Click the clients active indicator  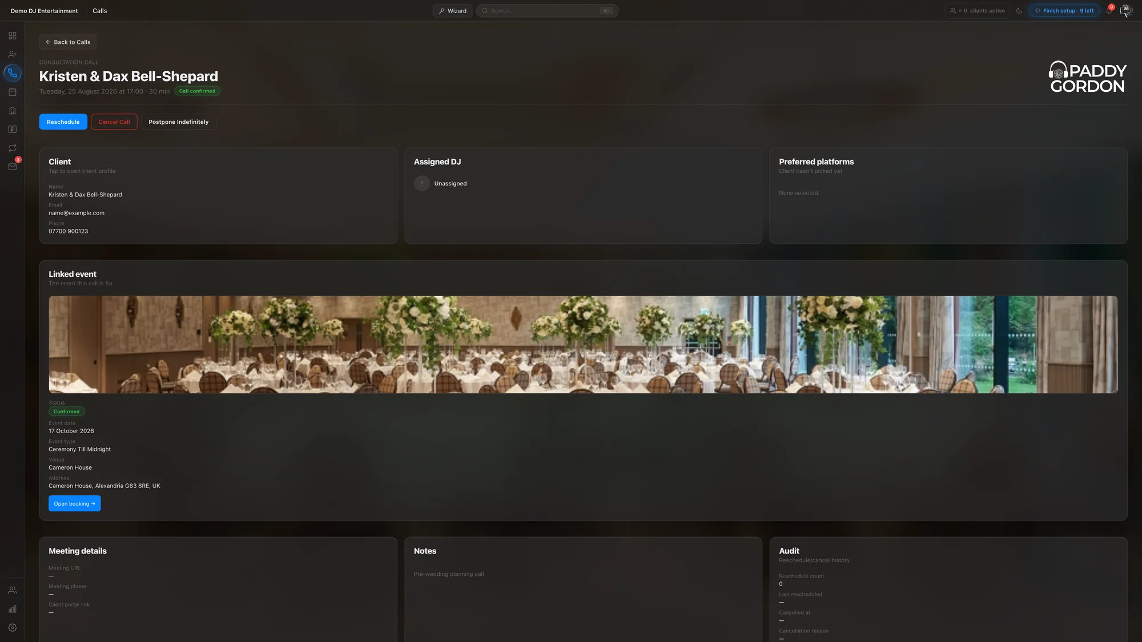pyautogui.click(x=977, y=11)
